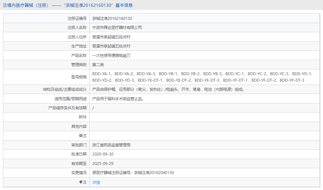
Task: Select the text 产品用于眼科手术微血管止血。
Action: click(118, 99)
